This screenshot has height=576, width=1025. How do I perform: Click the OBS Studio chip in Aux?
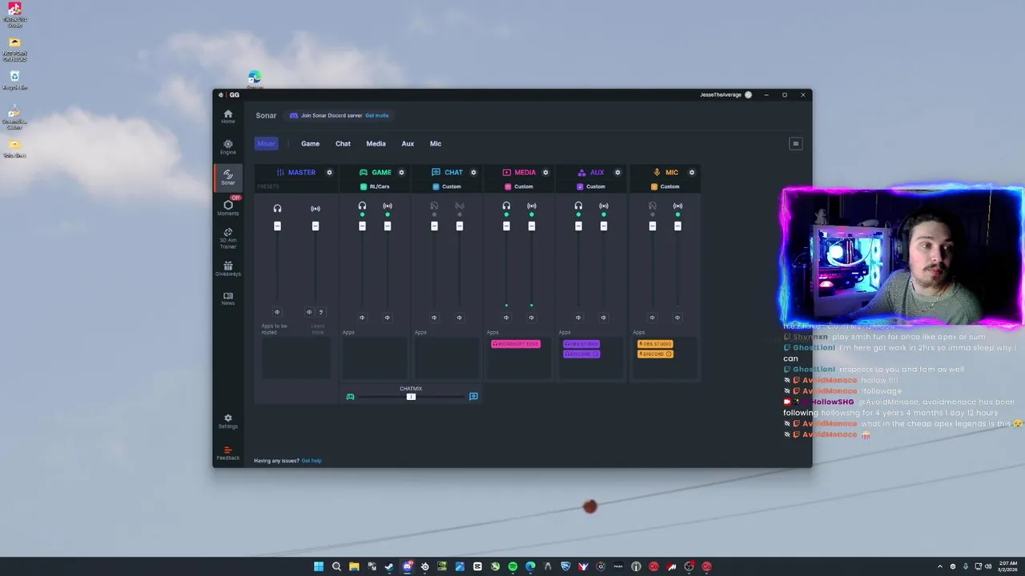(x=581, y=344)
